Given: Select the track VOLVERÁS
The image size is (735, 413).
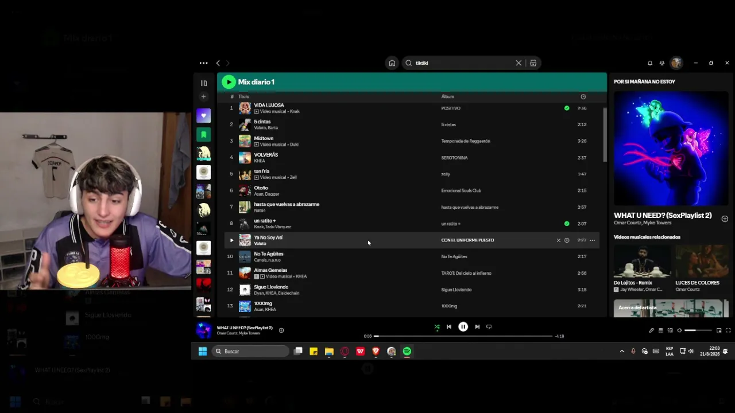Looking at the screenshot, I should (266, 155).
